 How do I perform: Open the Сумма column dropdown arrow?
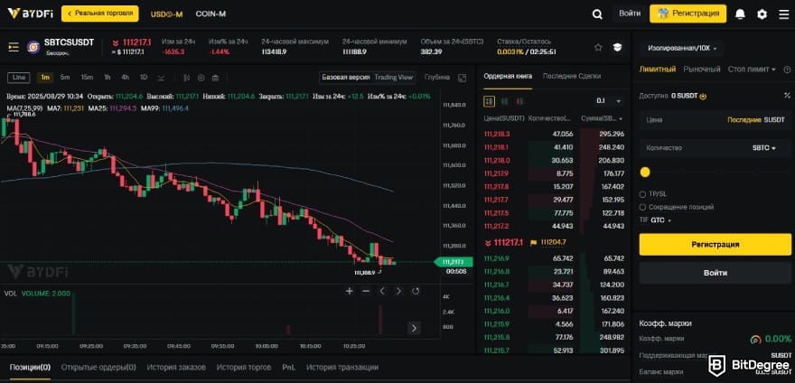point(622,119)
